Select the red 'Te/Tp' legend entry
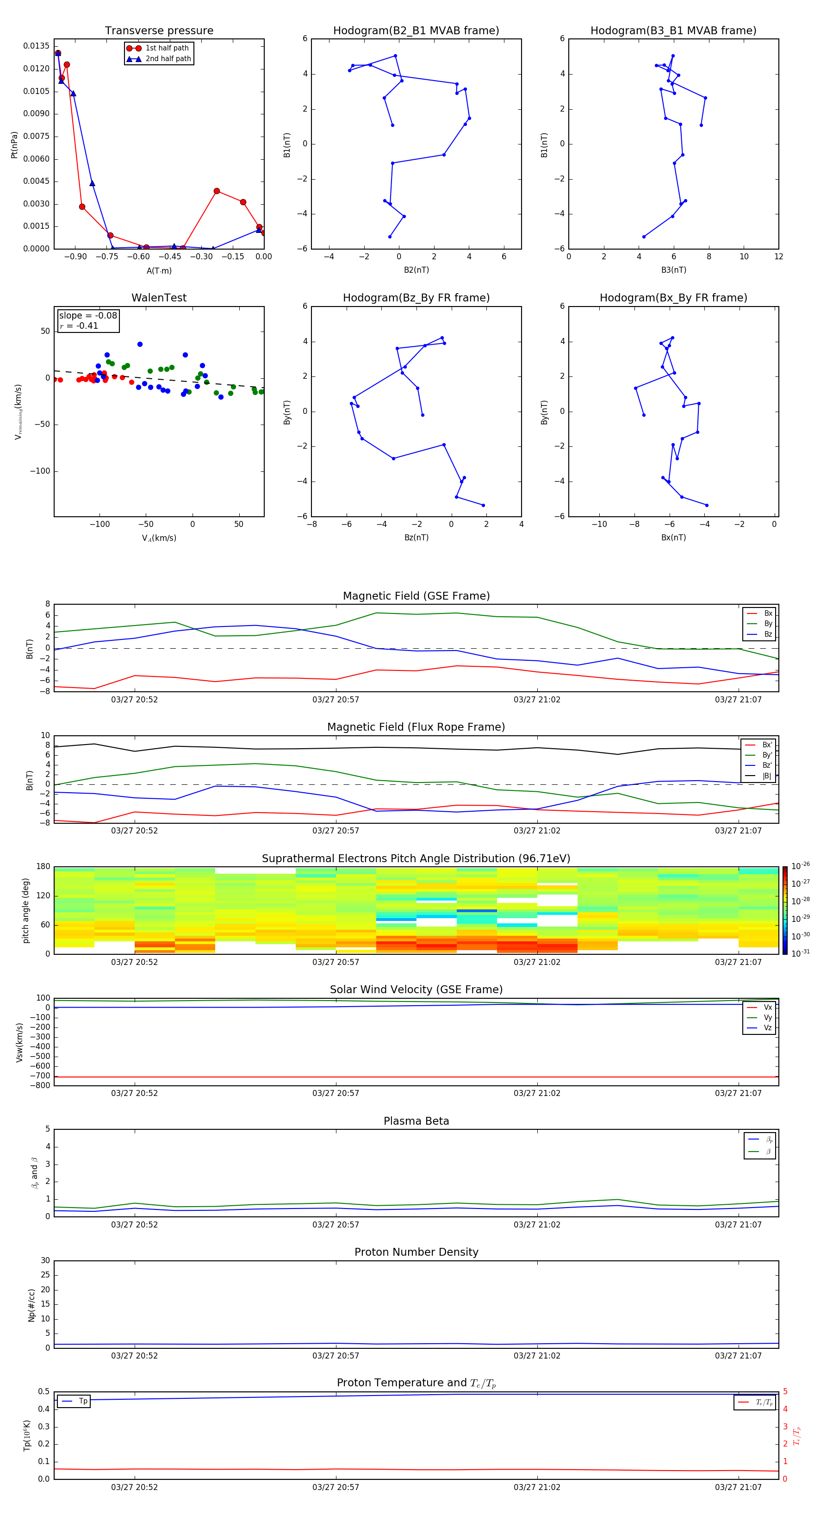 [x=755, y=1402]
